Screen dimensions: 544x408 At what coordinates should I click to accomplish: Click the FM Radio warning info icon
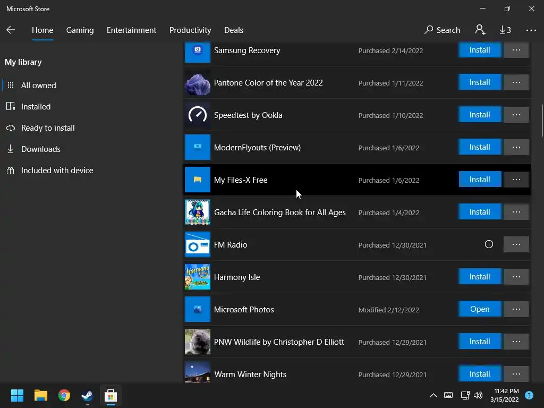pyautogui.click(x=489, y=244)
